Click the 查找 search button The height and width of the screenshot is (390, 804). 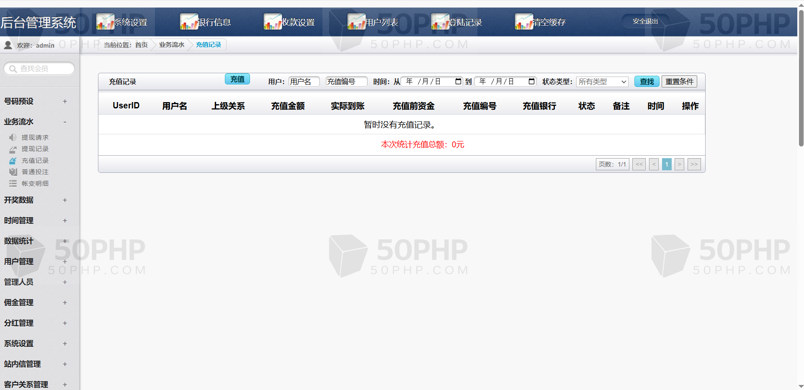click(647, 82)
